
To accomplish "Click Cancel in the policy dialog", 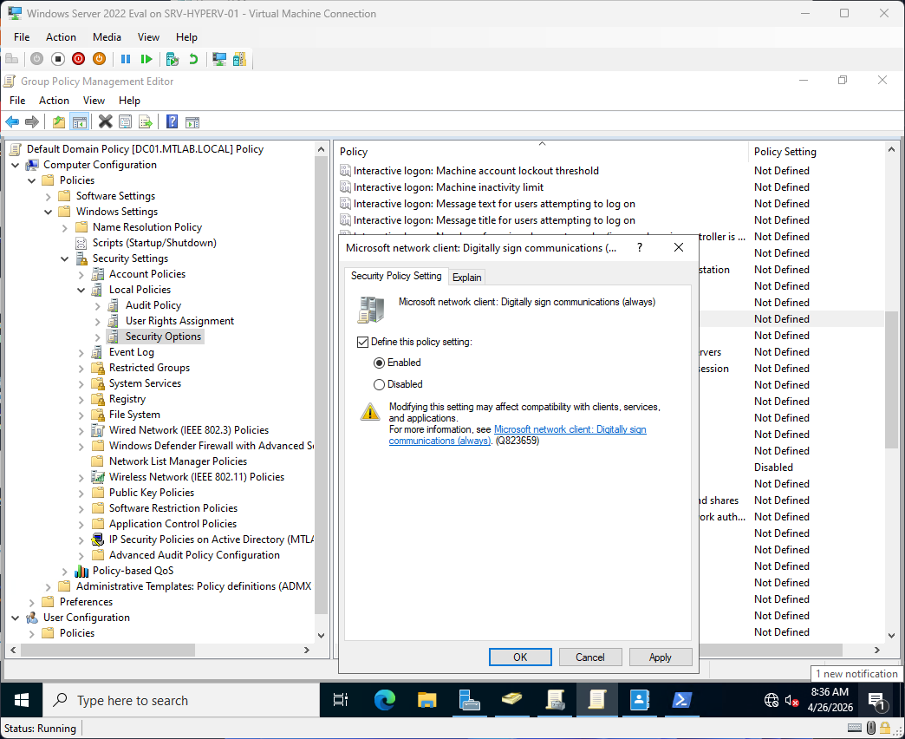I will pos(589,657).
